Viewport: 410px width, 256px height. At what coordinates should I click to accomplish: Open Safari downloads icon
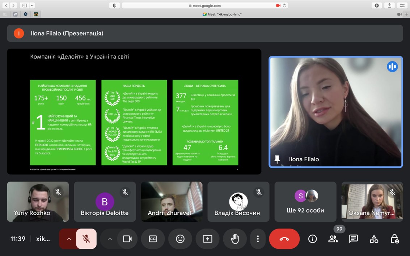coord(377,5)
